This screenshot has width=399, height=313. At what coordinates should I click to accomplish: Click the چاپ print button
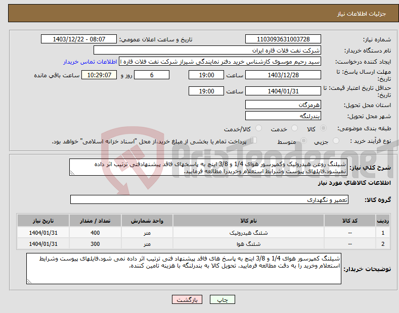point(223,299)
